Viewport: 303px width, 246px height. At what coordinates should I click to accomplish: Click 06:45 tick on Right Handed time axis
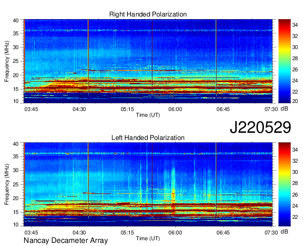pyautogui.click(x=223, y=109)
